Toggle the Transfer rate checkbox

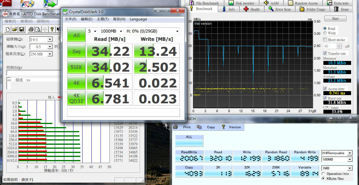tap(325, 53)
